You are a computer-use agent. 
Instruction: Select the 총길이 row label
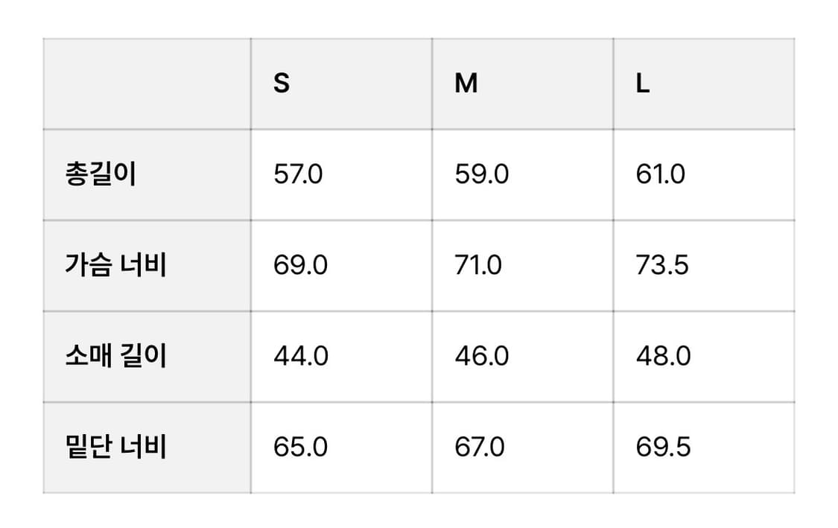101,175
